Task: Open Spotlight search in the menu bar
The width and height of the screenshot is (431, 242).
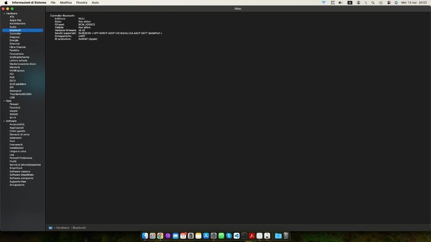Action: [373, 3]
